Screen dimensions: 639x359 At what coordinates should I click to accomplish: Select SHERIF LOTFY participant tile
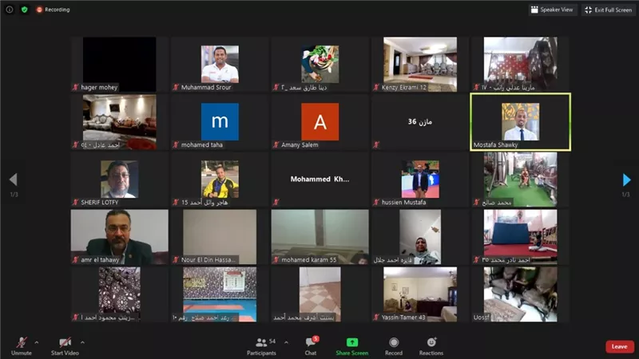click(x=119, y=179)
